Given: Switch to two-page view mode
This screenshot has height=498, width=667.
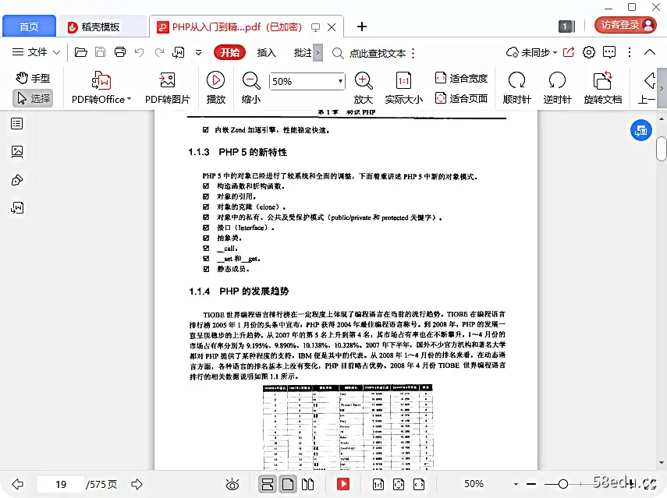Looking at the screenshot, I should pyautogui.click(x=307, y=484).
